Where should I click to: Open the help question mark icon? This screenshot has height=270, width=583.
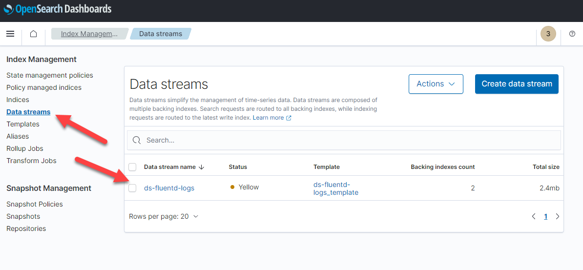(x=572, y=34)
